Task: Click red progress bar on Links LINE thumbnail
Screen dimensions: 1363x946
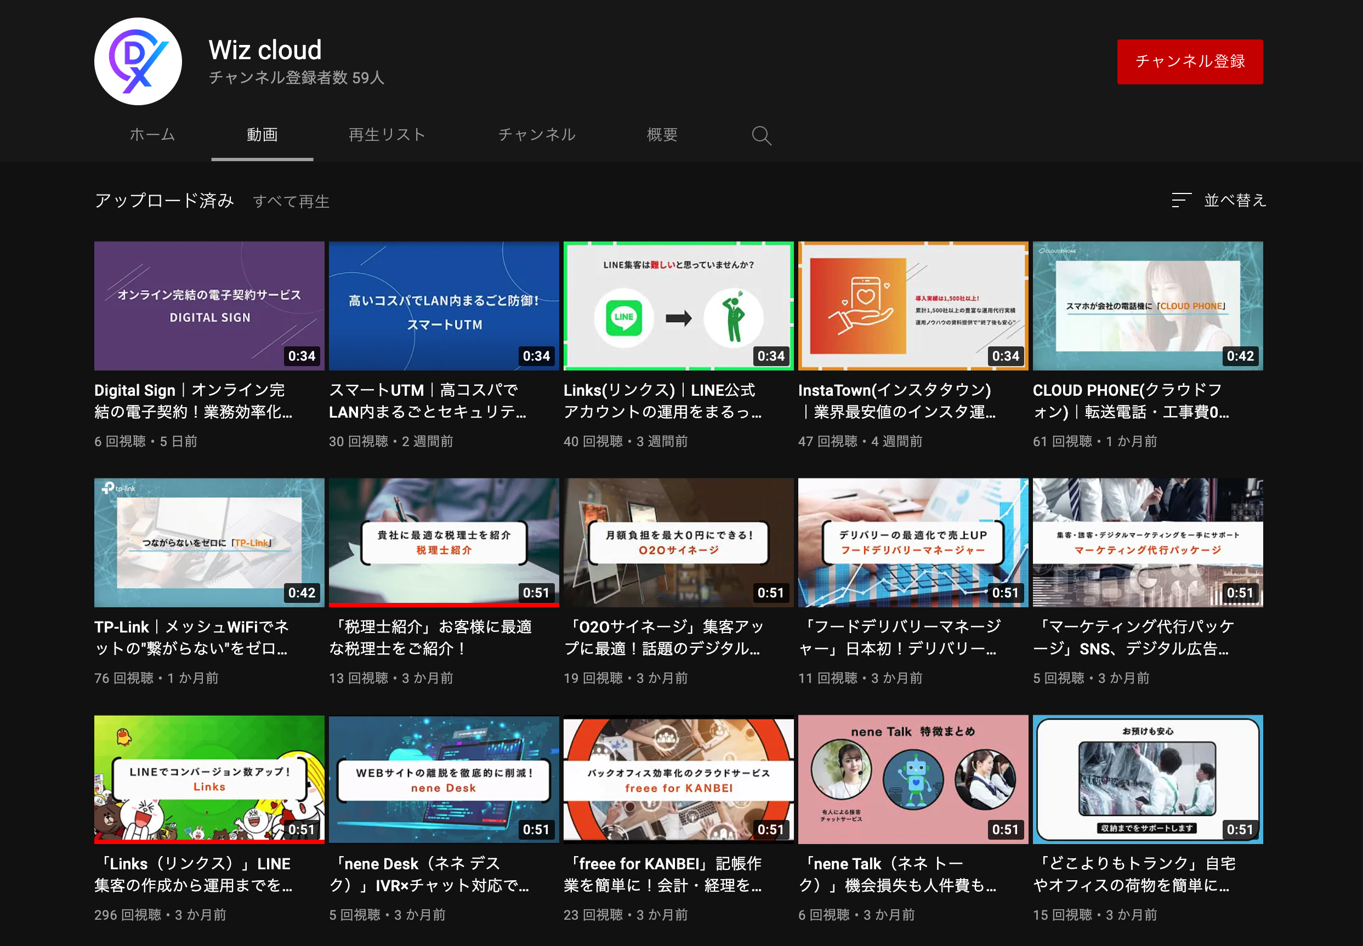Action: coord(209,841)
